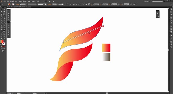
Task: Enable Draw Inside mode
Action: 5,49
